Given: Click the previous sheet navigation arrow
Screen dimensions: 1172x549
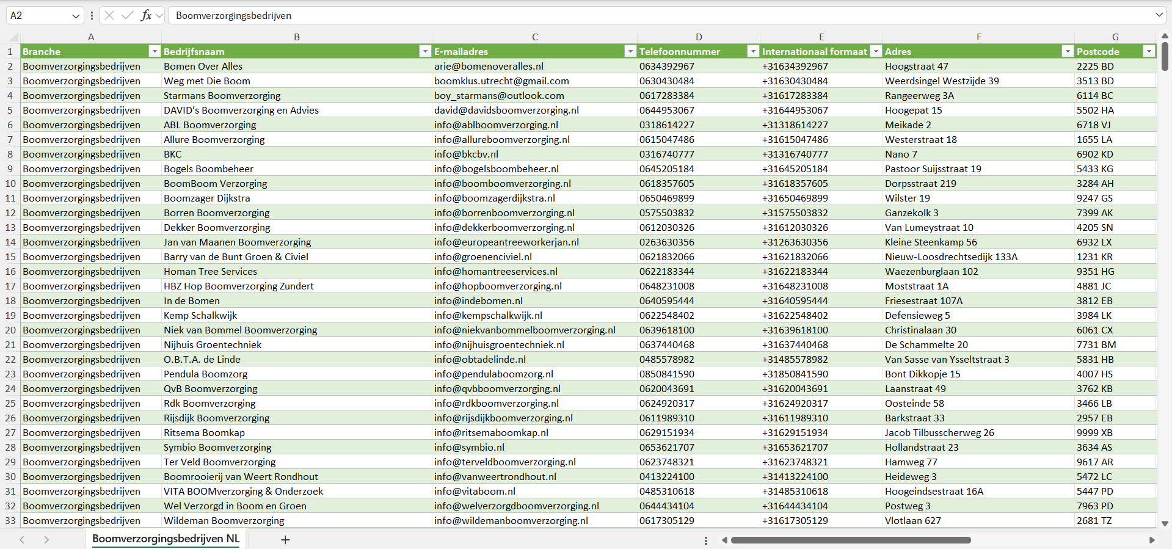Looking at the screenshot, I should 22,540.
